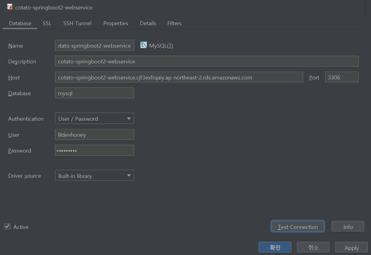Toggle the Active checkbox

(7, 226)
